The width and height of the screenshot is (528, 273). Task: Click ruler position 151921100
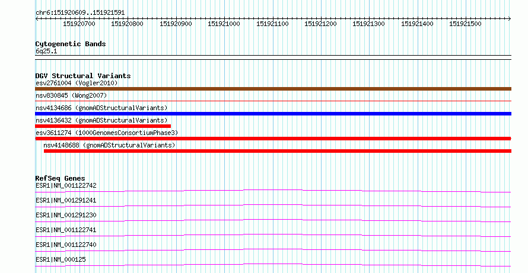click(x=272, y=24)
